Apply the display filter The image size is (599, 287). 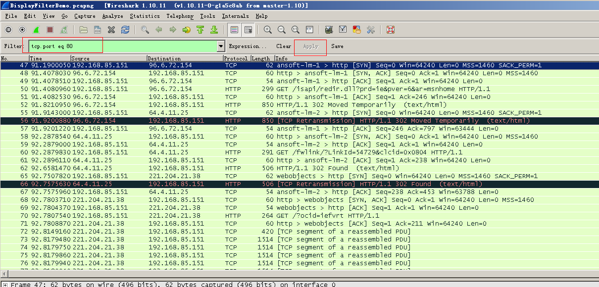310,47
